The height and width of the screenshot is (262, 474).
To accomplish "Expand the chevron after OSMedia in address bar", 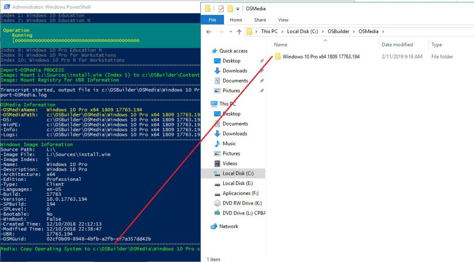I will coord(383,32).
